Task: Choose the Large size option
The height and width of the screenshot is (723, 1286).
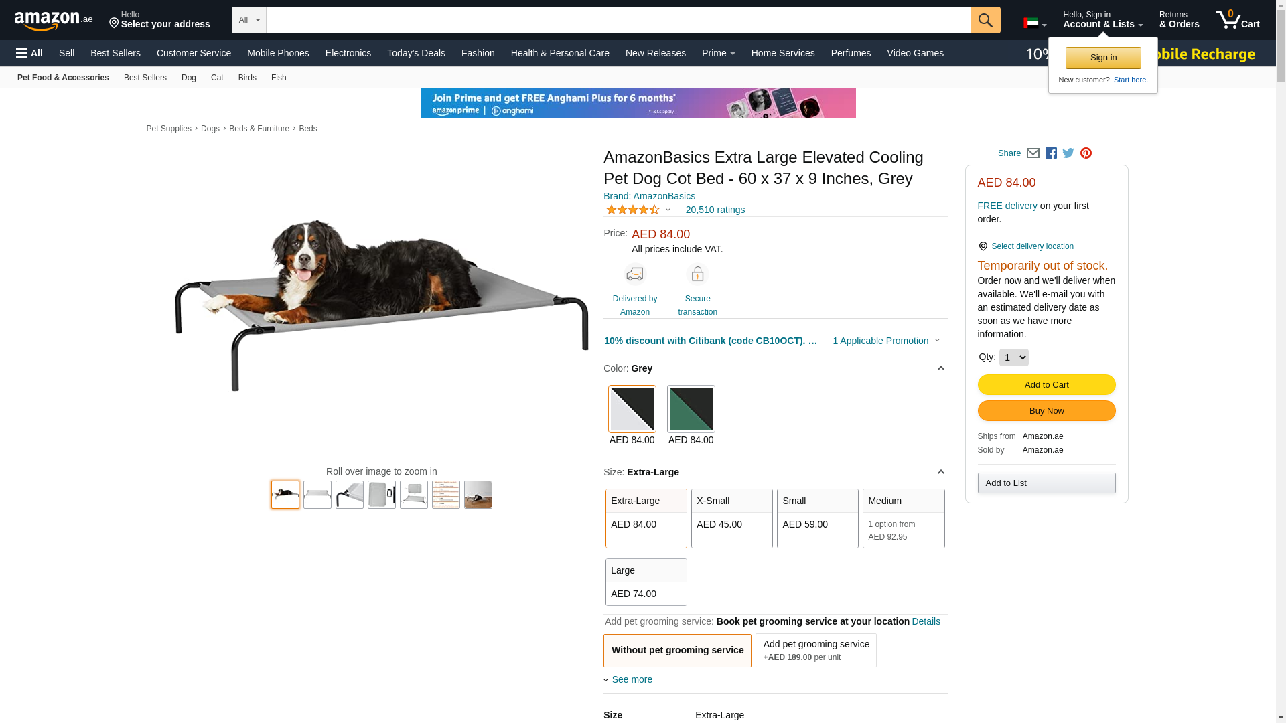Action: [646, 582]
